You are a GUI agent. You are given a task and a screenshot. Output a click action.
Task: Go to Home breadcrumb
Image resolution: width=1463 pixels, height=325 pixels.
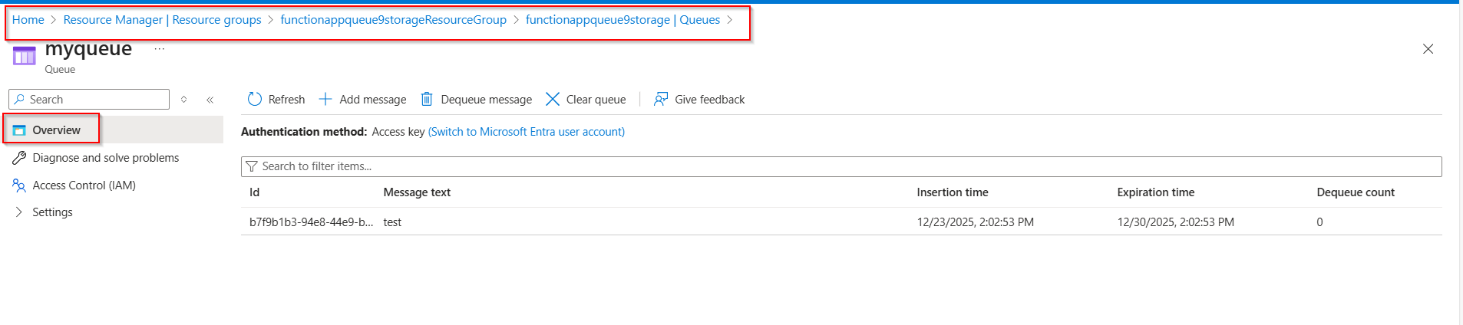click(28, 20)
